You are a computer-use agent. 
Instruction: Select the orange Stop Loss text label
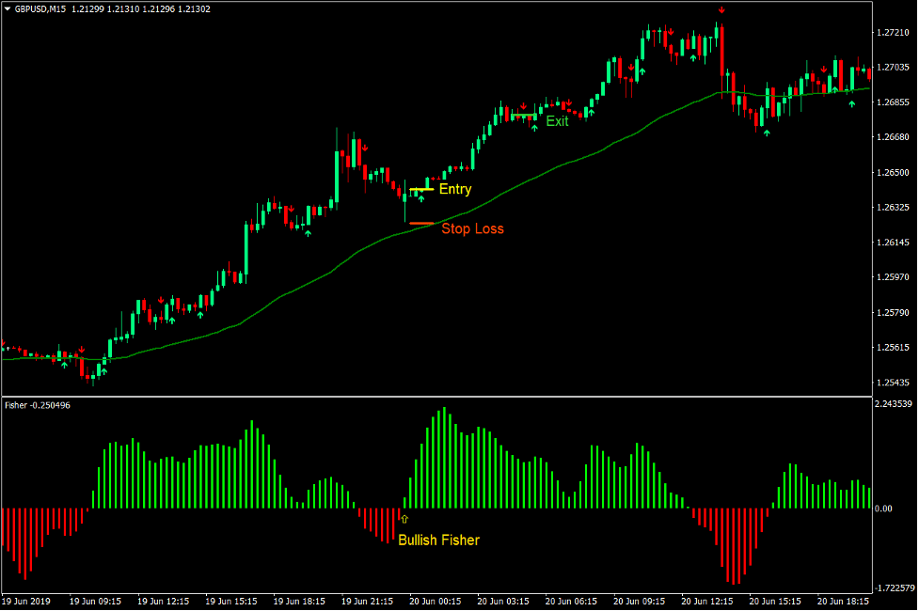click(x=472, y=228)
